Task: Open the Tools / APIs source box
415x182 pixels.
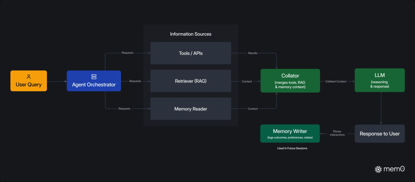Action: (191, 53)
